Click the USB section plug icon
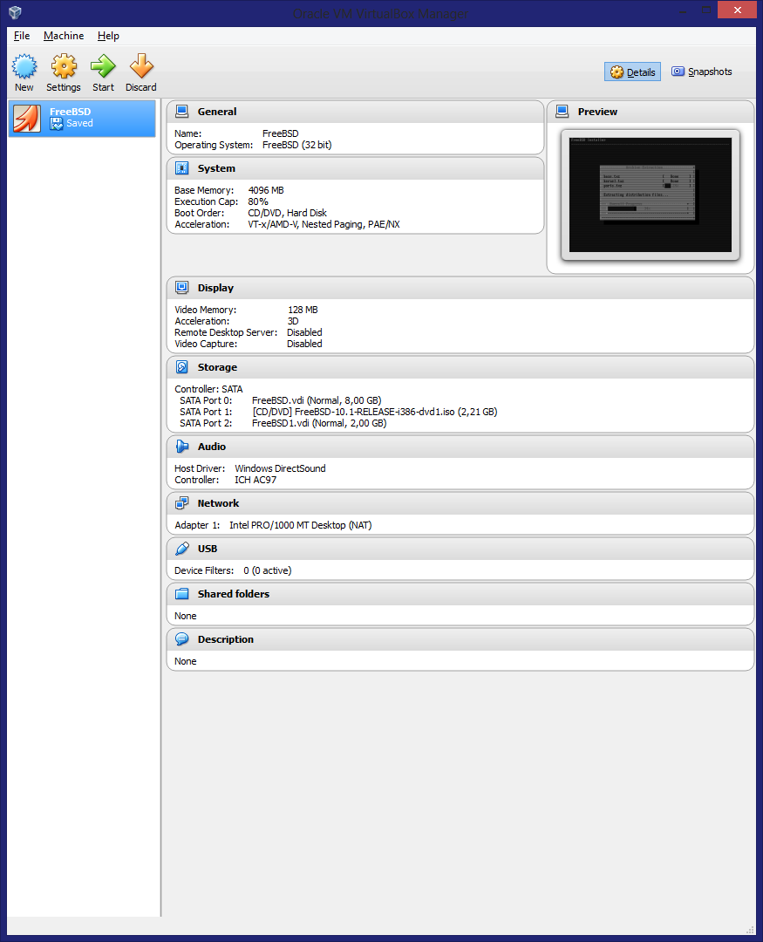Viewport: 763px width, 942px height. 181,549
